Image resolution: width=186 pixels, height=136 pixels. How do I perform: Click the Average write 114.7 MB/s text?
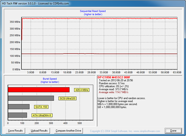[x=113, y=92]
